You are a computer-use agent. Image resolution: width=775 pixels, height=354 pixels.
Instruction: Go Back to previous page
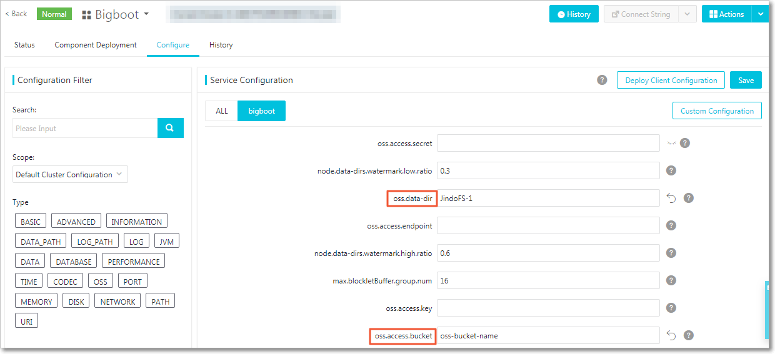coord(16,14)
